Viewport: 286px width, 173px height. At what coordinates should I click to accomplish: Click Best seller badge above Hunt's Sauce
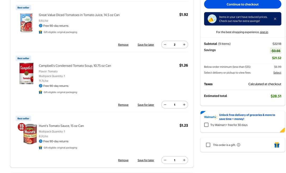23,118
